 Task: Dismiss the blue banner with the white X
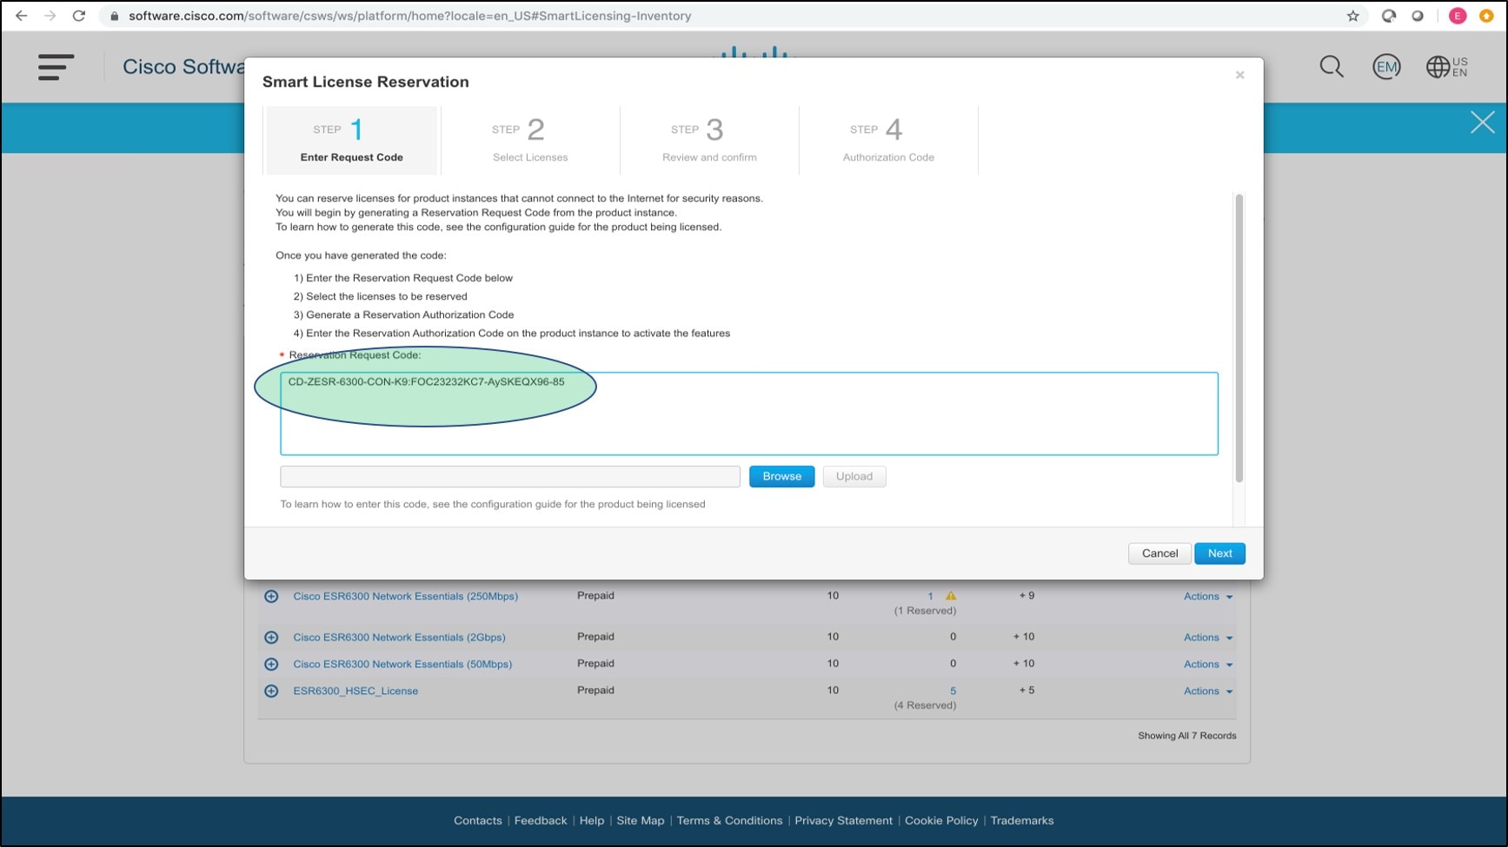tap(1483, 122)
